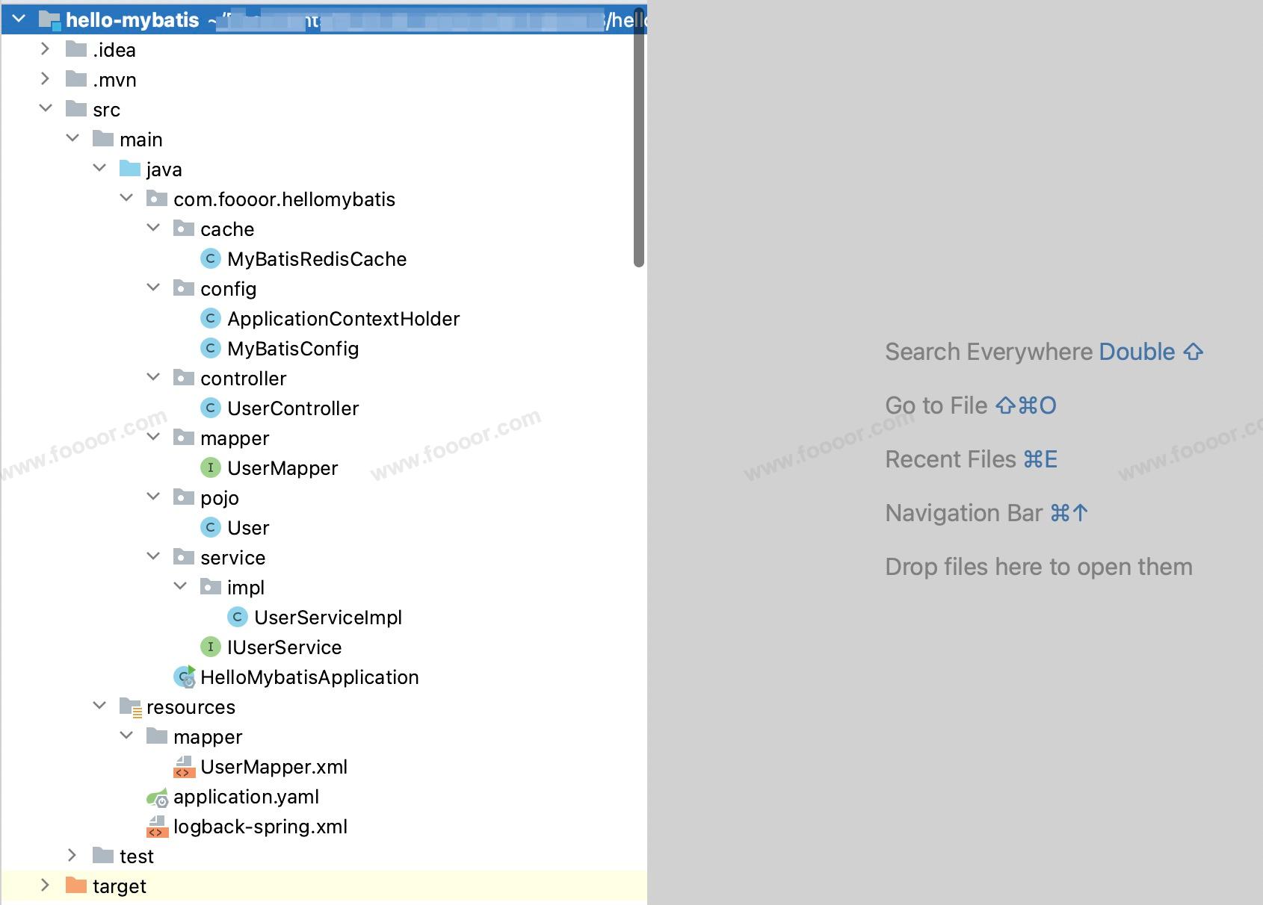Screen dimensions: 1263x905
Task: Click the UserMapper.xml file icon
Action: tap(184, 767)
